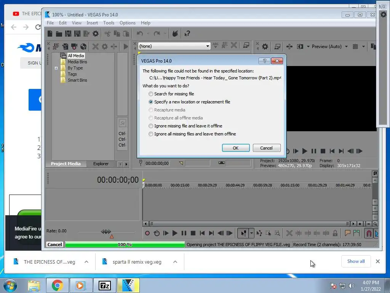Toggle the Lock Envelopes padlock icon
390x293 pixels.
pyautogui.click(x=335, y=233)
